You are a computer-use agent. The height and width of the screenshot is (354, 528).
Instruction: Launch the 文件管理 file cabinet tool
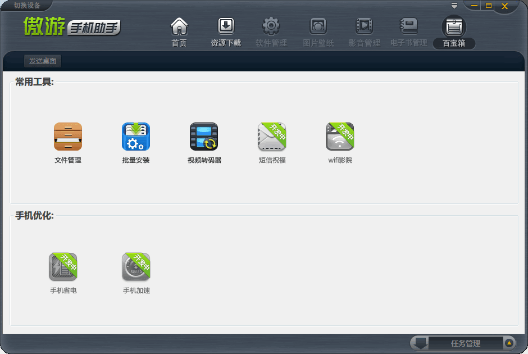68,137
